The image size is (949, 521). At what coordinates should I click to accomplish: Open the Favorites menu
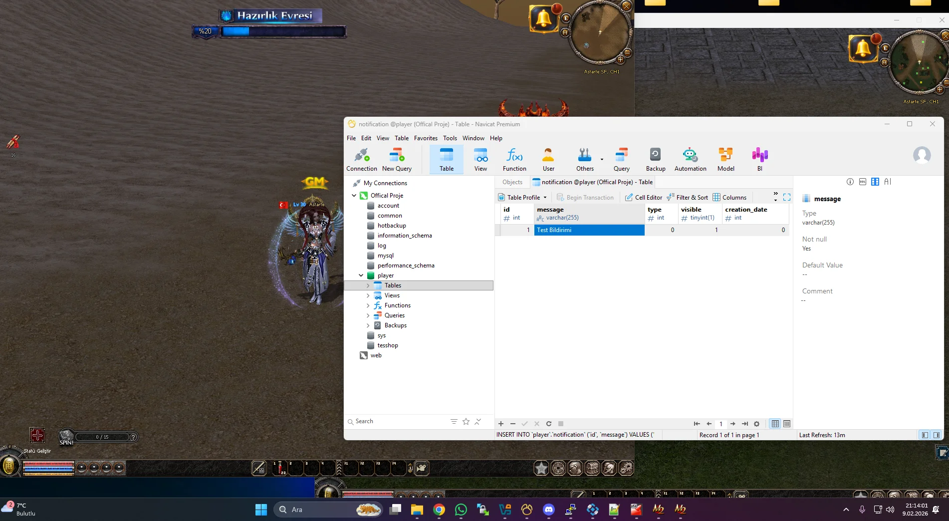(425, 138)
